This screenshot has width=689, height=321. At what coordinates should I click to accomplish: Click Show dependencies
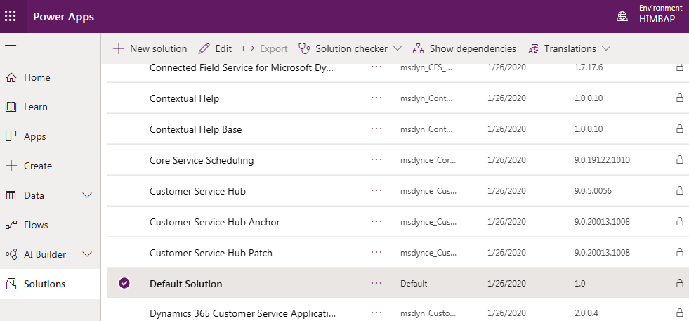point(464,48)
